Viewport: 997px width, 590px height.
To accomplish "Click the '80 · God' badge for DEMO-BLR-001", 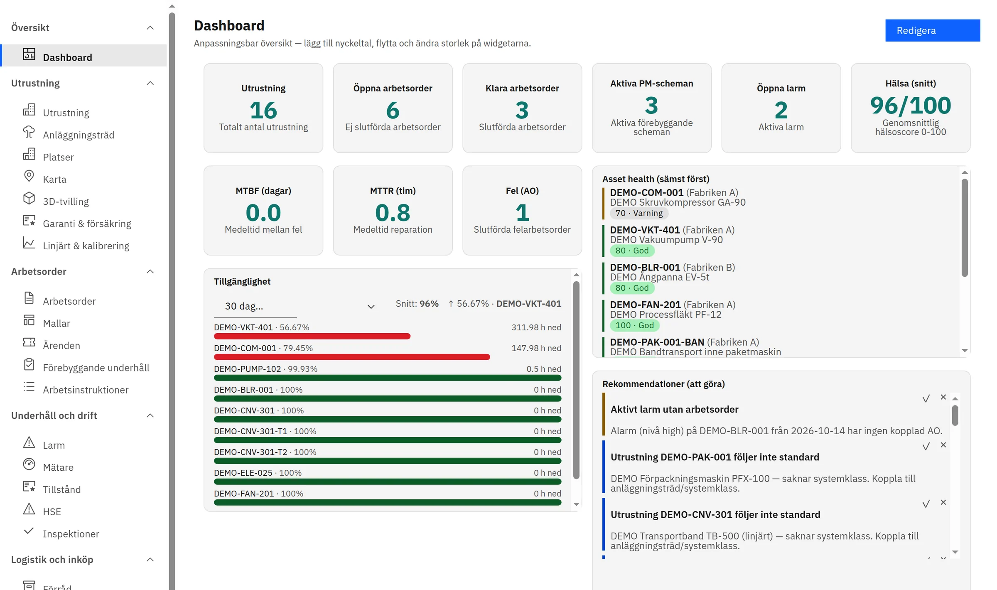I will point(632,288).
